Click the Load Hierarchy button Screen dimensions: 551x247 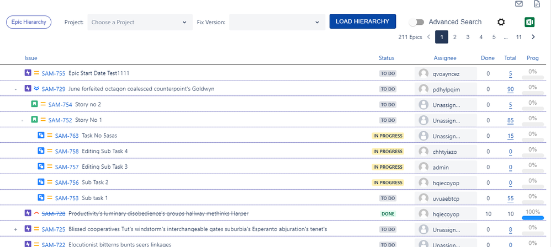tap(362, 22)
